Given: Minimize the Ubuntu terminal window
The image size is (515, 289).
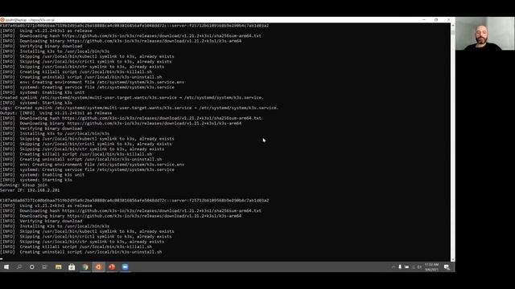Looking at the screenshot, I should (x=424, y=20).
